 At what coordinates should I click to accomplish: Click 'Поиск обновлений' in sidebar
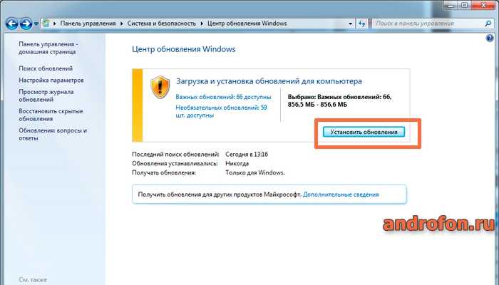click(x=46, y=68)
